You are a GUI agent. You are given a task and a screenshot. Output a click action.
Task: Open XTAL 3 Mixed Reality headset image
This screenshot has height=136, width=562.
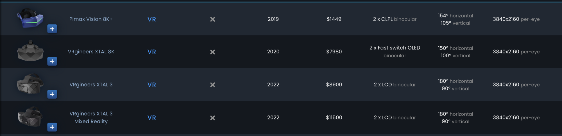coord(30,117)
